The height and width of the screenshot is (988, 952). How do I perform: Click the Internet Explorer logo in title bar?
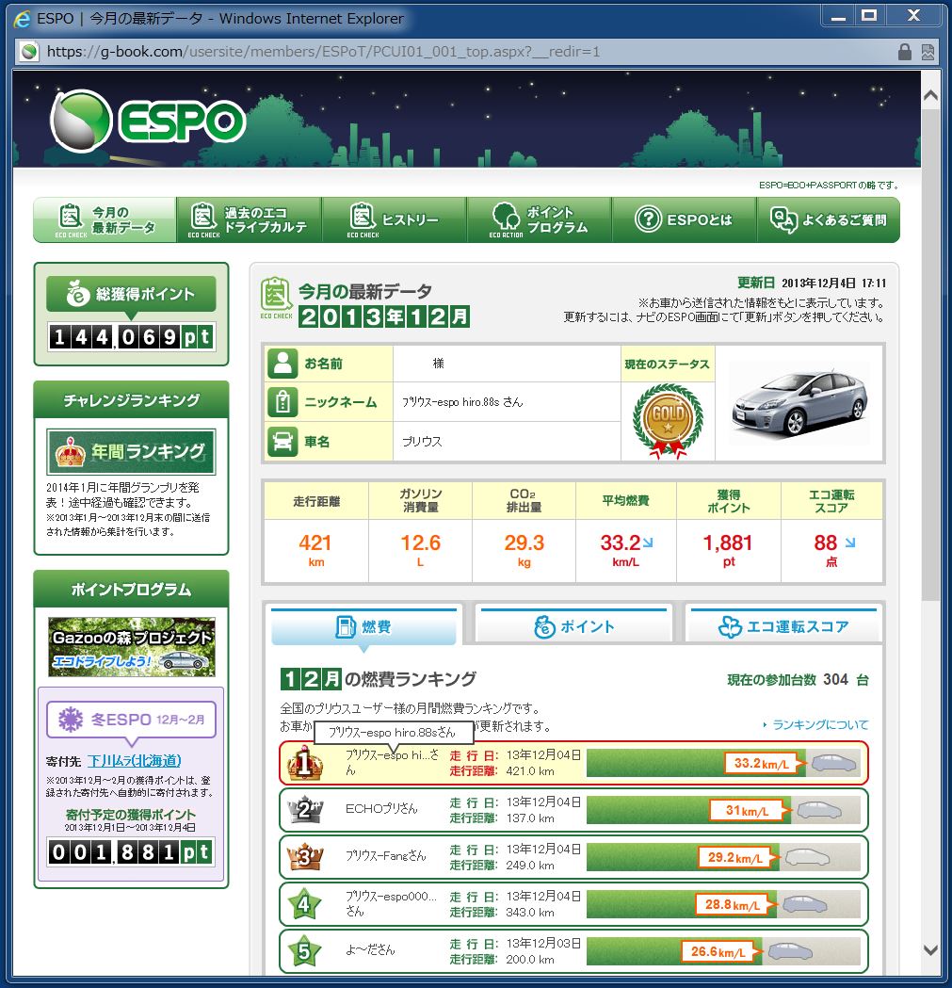(22, 19)
